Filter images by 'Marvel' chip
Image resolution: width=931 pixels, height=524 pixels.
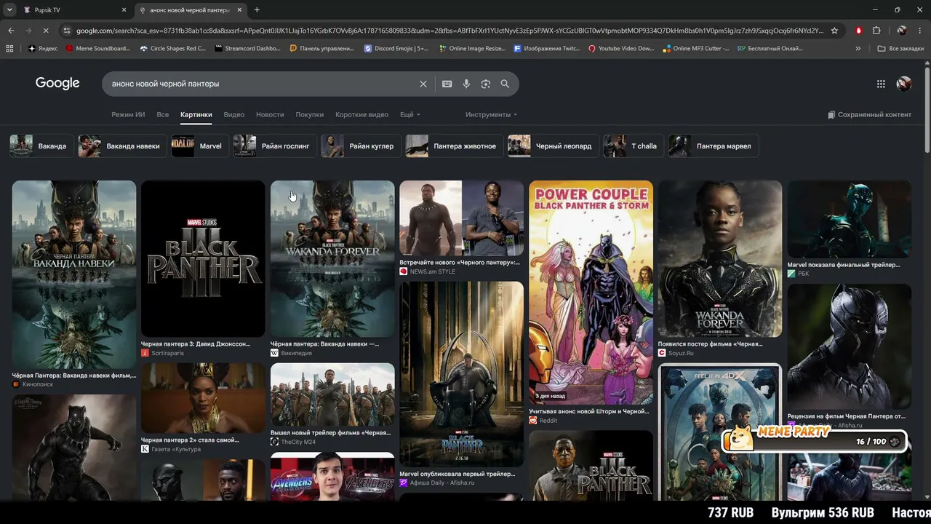coord(200,146)
